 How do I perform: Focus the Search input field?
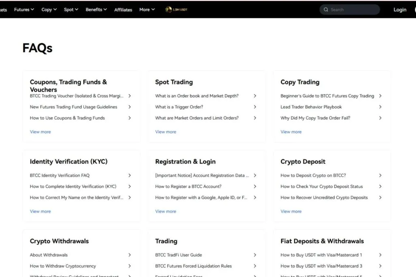click(350, 10)
